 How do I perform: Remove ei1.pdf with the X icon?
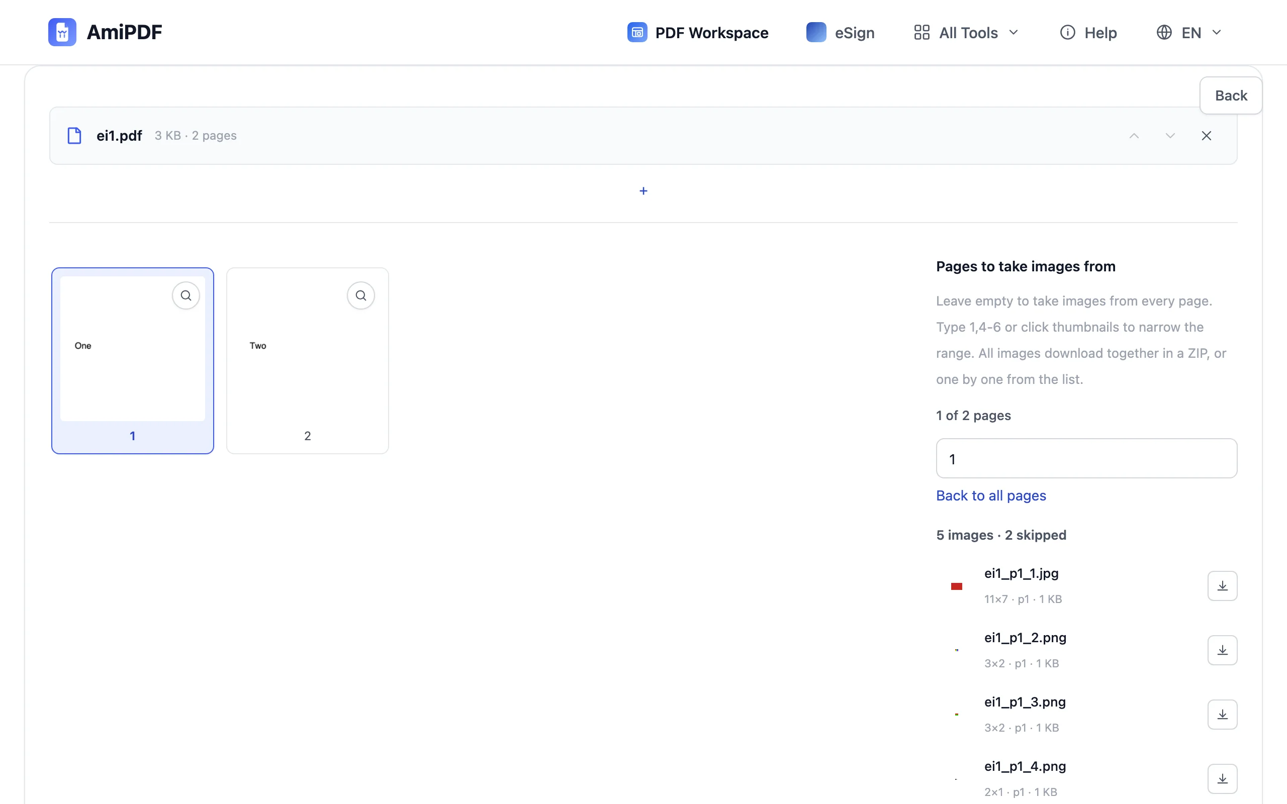(x=1206, y=136)
